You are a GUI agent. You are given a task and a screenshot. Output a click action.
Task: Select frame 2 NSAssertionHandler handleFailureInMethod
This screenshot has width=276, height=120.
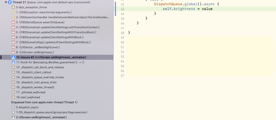point(57,17)
